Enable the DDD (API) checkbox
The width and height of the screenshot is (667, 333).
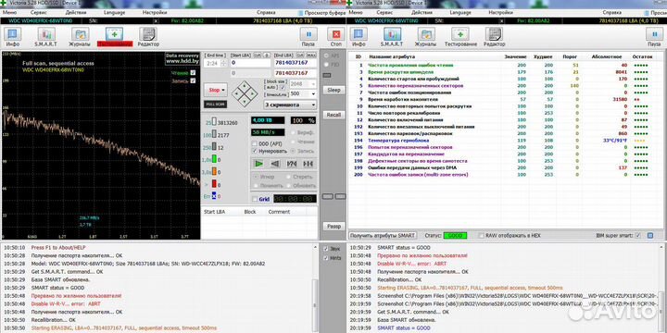point(255,143)
